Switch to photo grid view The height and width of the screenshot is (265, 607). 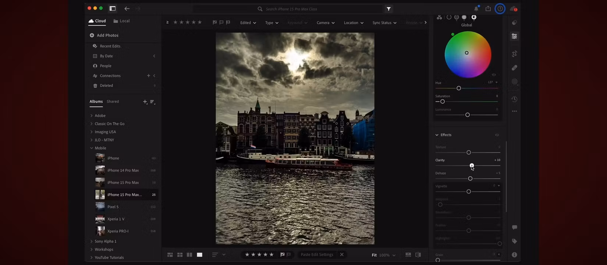pos(170,255)
